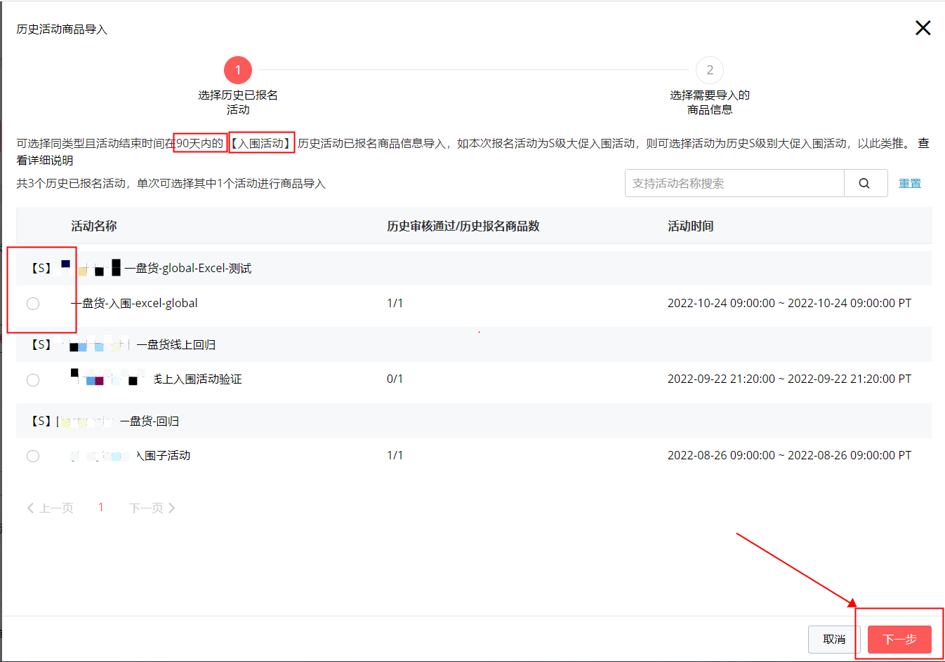Click group row 一盘货-回归

(x=474, y=421)
